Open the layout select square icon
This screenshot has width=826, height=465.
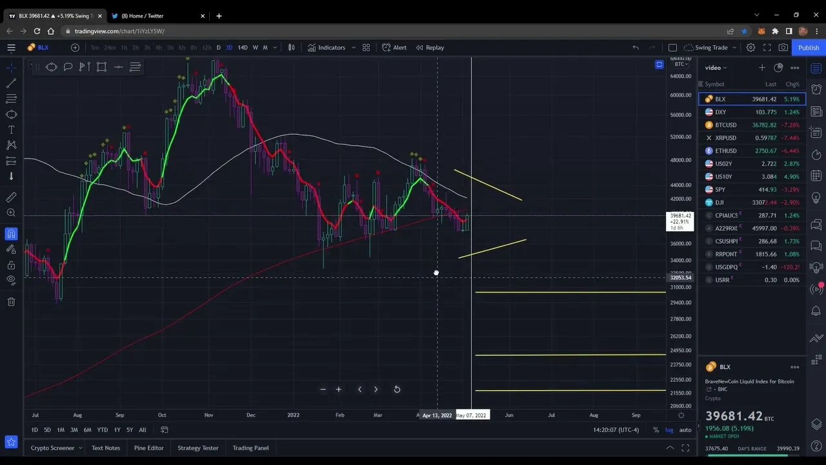tap(672, 47)
